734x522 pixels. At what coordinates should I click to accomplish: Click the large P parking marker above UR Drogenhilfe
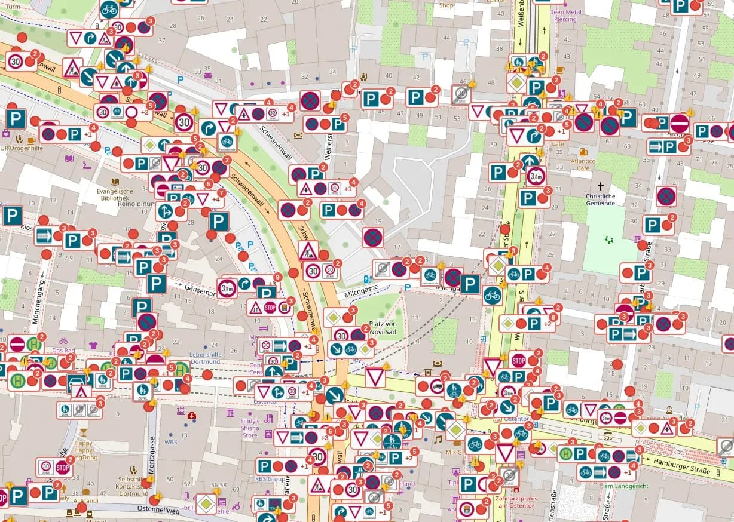16,118
